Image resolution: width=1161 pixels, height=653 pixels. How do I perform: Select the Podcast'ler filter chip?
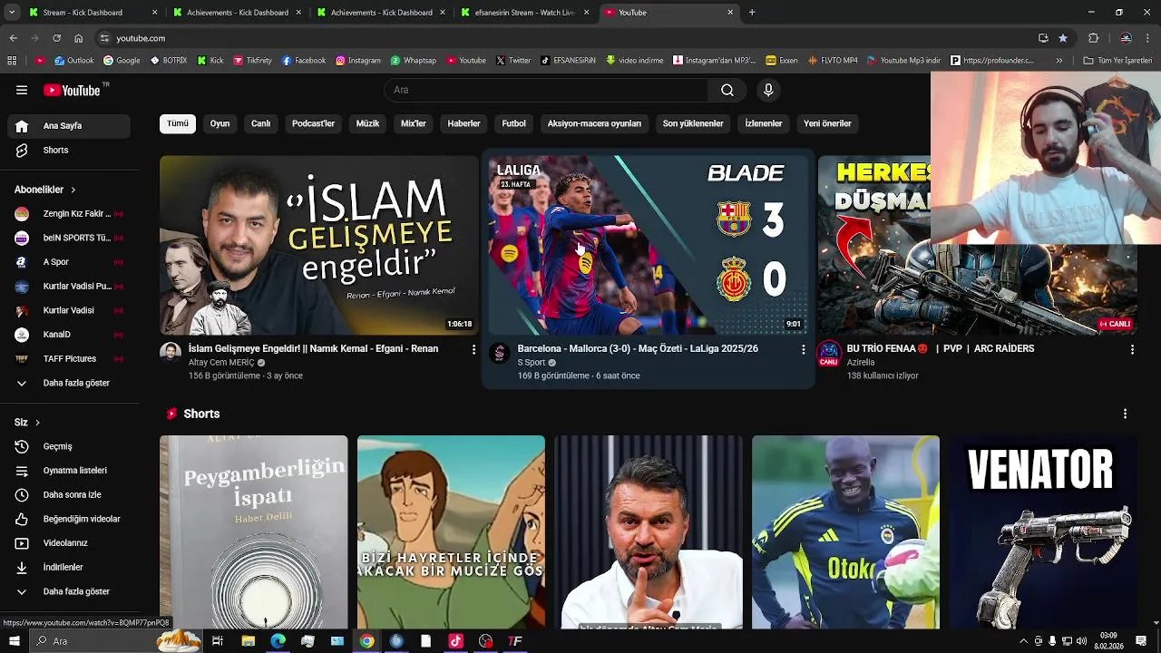pyautogui.click(x=313, y=123)
